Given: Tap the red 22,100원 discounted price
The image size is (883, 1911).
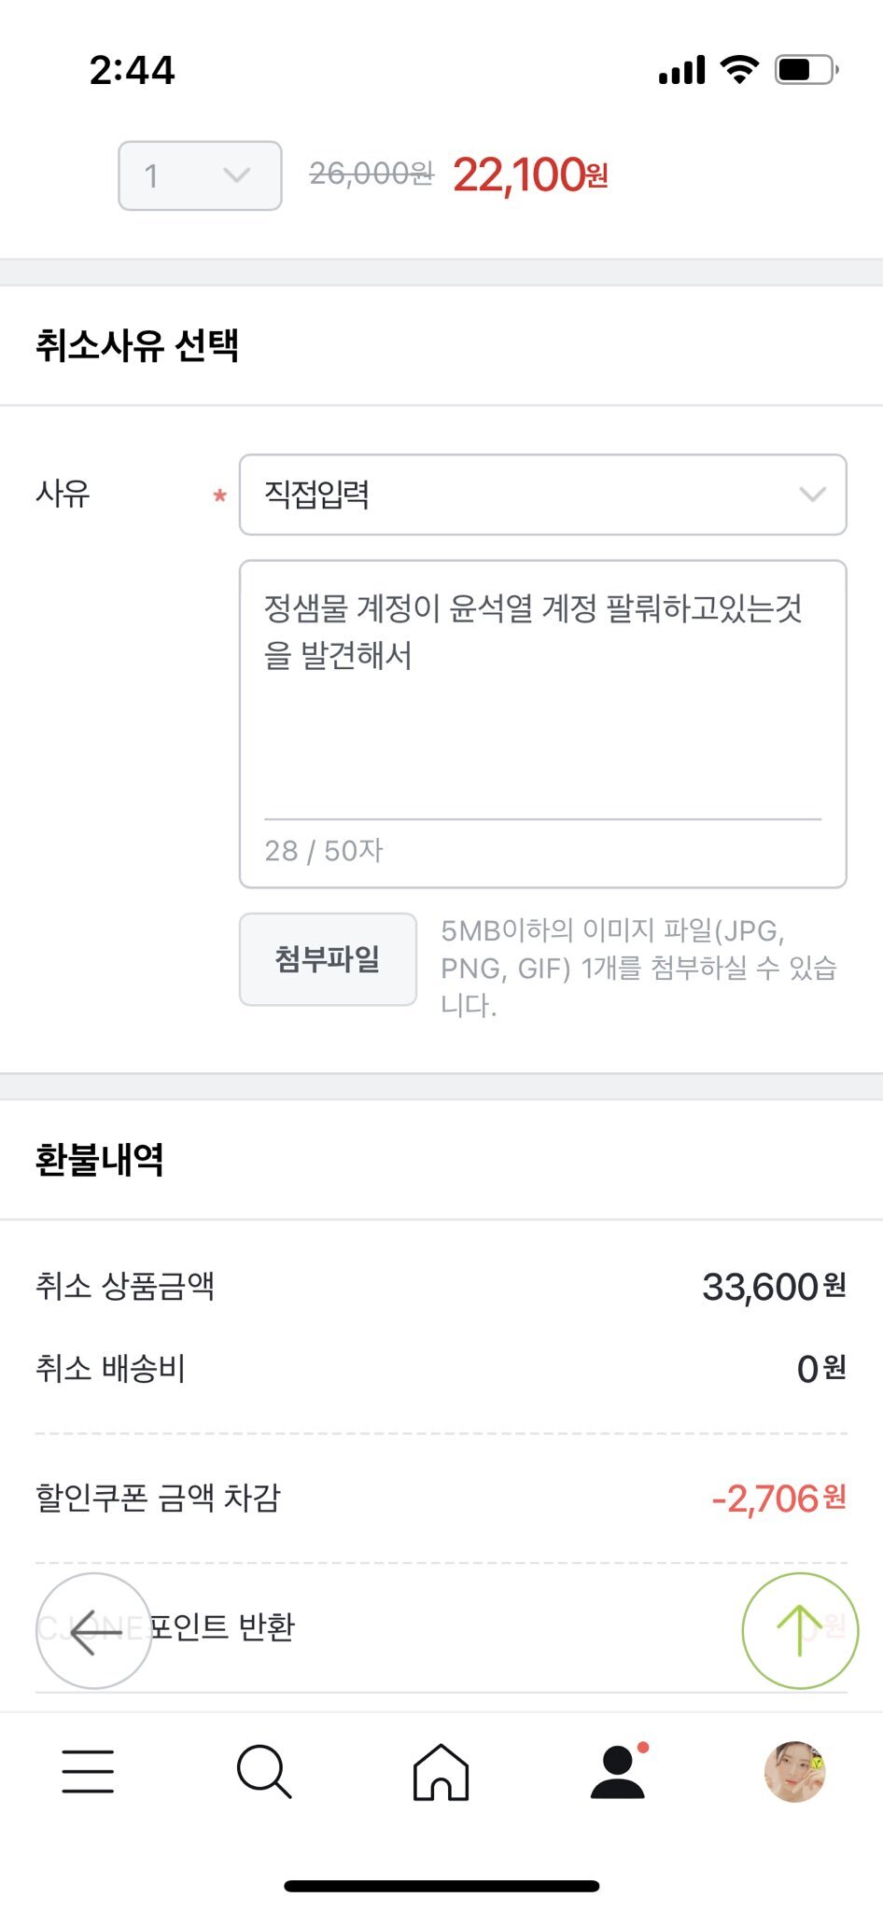Looking at the screenshot, I should click(530, 174).
